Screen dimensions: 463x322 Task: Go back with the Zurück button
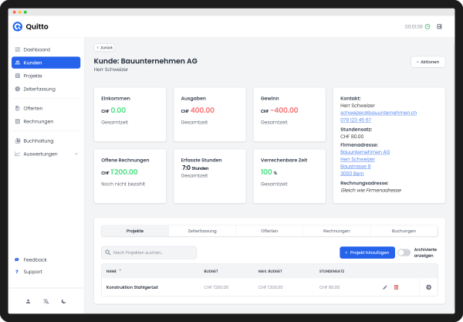pyautogui.click(x=104, y=47)
